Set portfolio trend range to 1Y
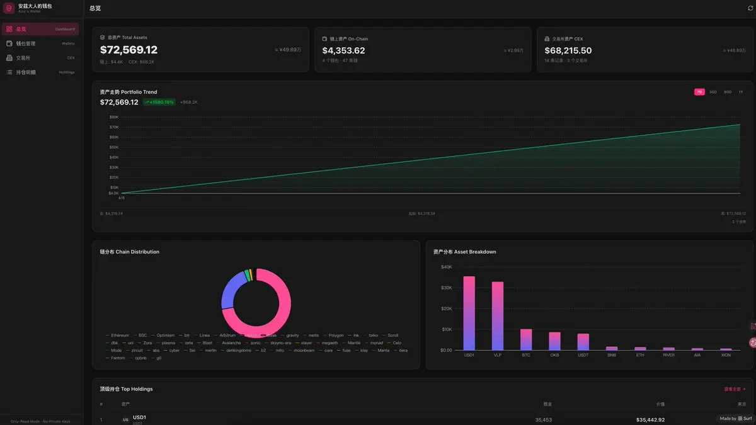The width and height of the screenshot is (756, 425). 741,92
